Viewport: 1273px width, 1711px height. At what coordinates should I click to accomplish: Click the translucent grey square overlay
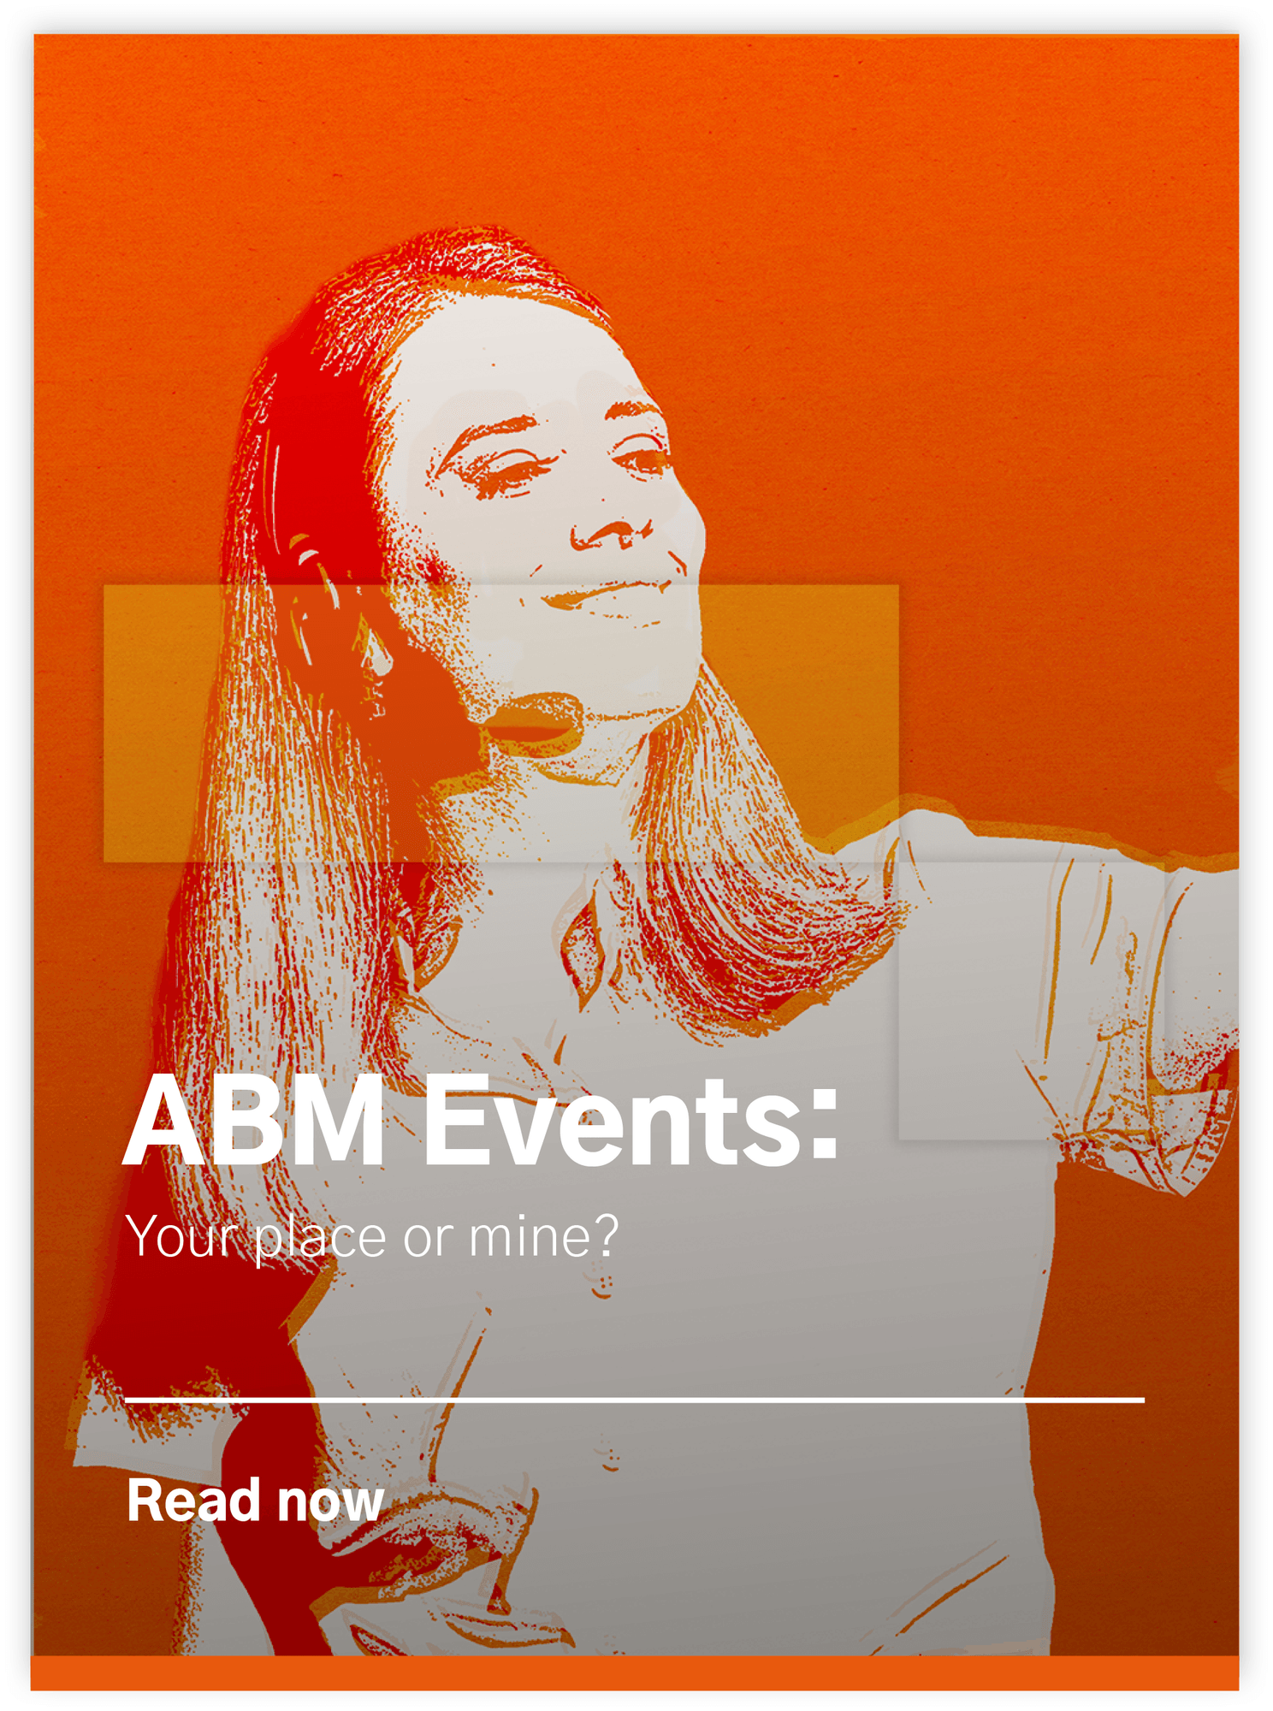pyautogui.click(x=1031, y=1001)
